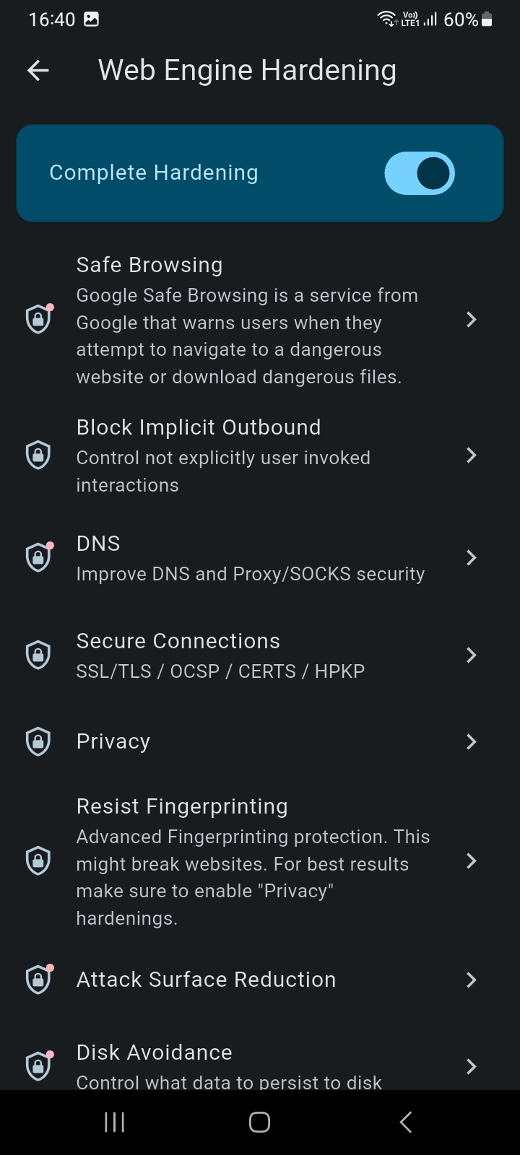This screenshot has width=520, height=1155.
Task: Expand Safe Browsing with its chevron
Action: pos(471,320)
